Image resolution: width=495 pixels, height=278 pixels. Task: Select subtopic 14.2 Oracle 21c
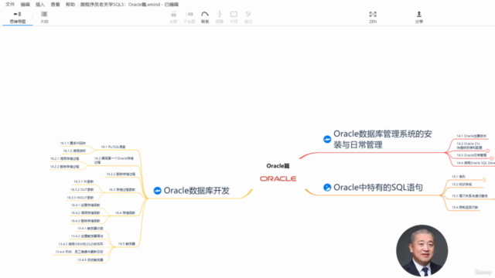tap(469, 146)
